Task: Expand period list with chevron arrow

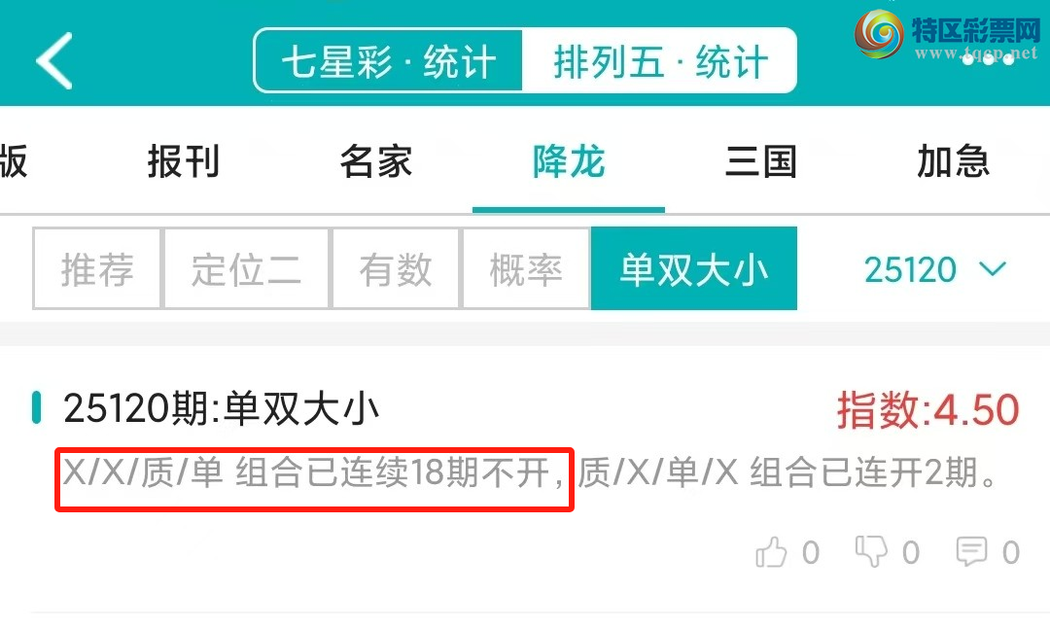Action: [993, 269]
